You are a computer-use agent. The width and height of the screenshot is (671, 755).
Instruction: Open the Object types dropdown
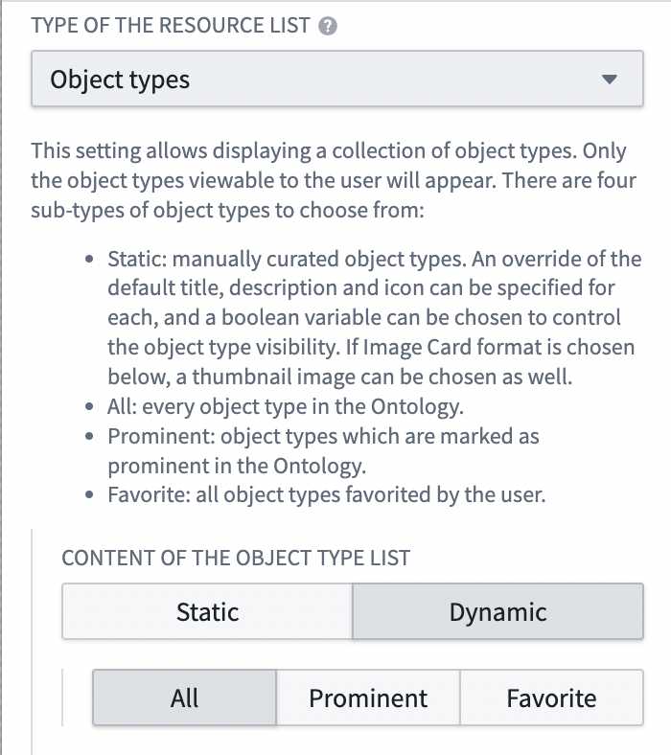point(337,79)
